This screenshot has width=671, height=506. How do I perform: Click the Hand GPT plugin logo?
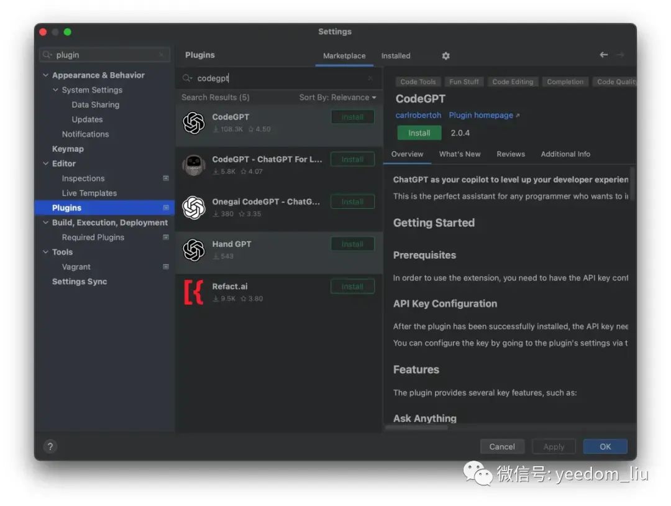194,250
